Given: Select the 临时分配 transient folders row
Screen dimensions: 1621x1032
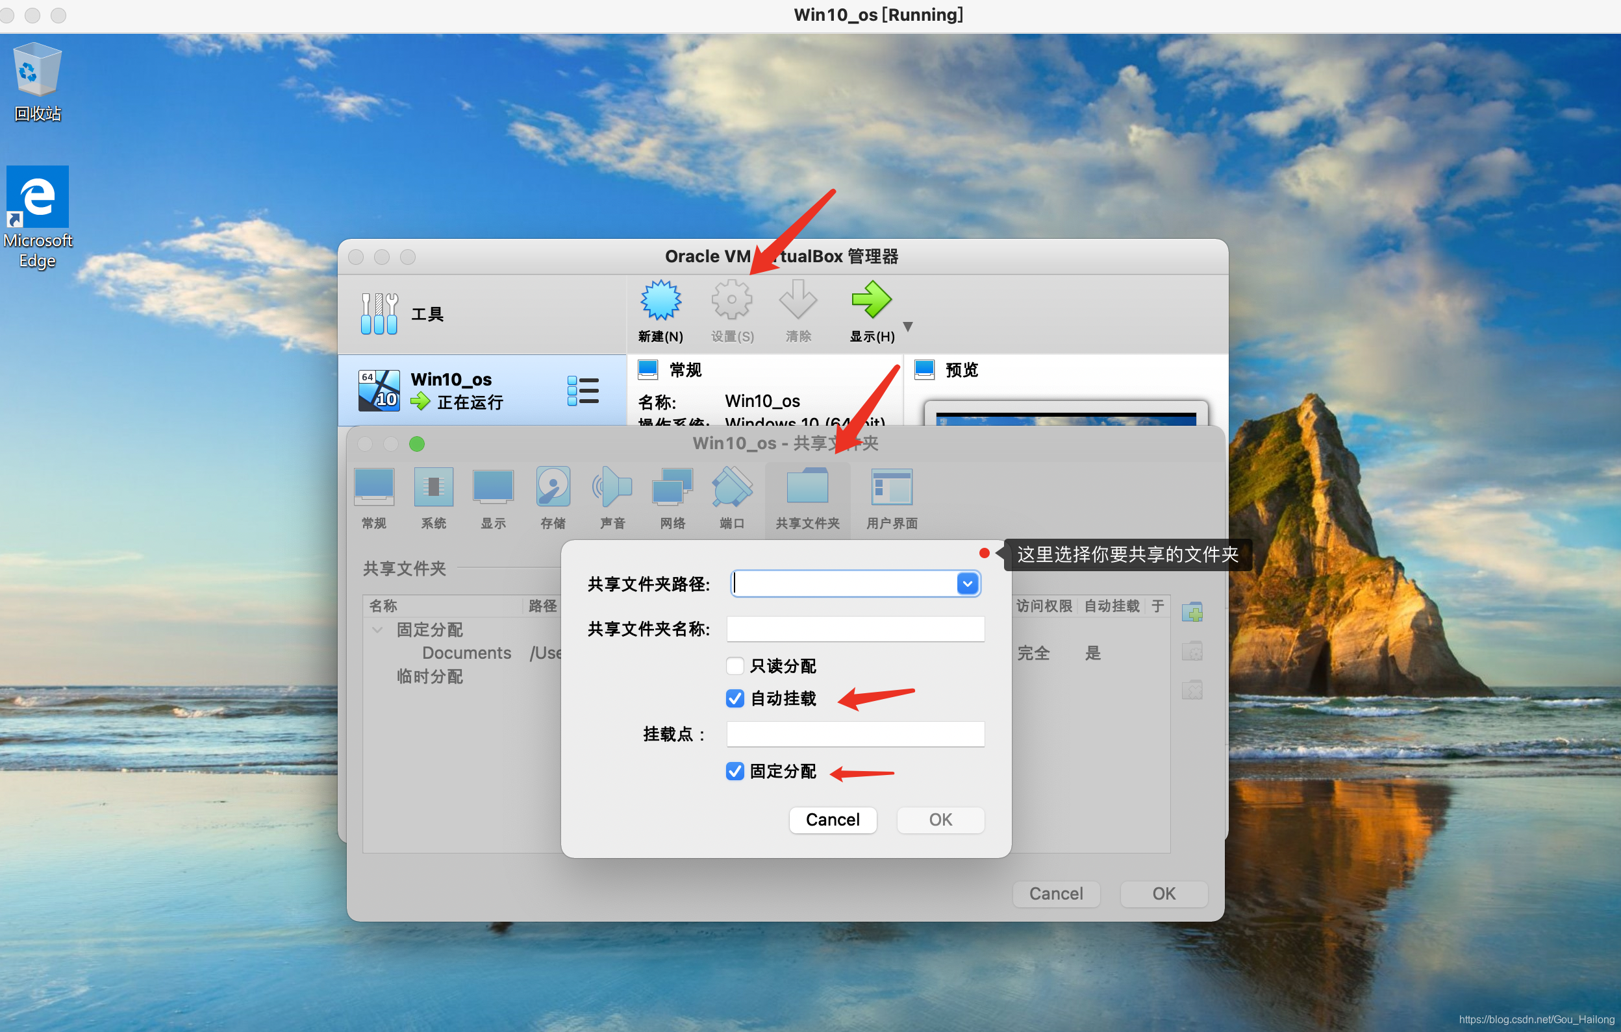Looking at the screenshot, I should click(429, 676).
